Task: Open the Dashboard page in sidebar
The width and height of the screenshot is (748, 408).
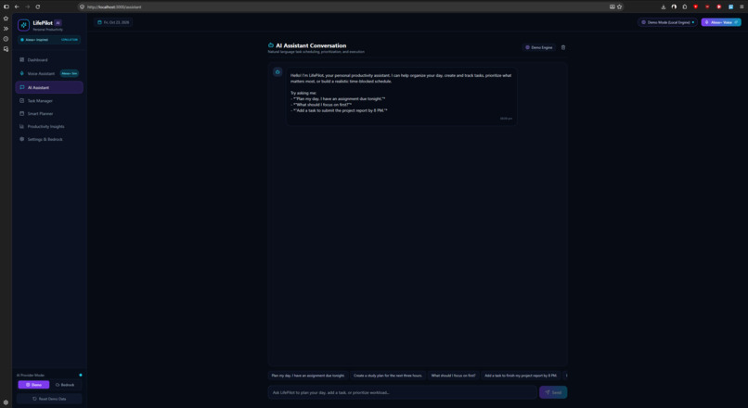Action: pyautogui.click(x=49, y=60)
